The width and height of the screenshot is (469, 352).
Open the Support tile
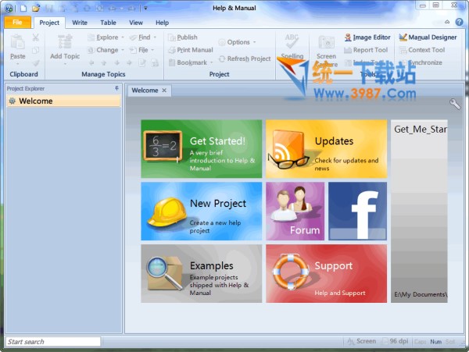pos(326,274)
